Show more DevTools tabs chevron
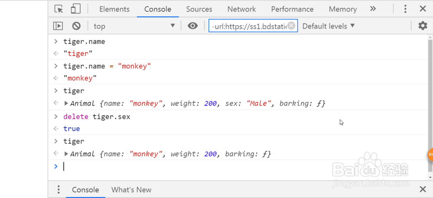Image resolution: width=433 pixels, height=198 pixels. 373,9
